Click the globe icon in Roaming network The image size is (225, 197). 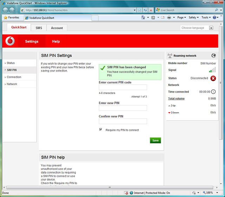[x=213, y=55]
